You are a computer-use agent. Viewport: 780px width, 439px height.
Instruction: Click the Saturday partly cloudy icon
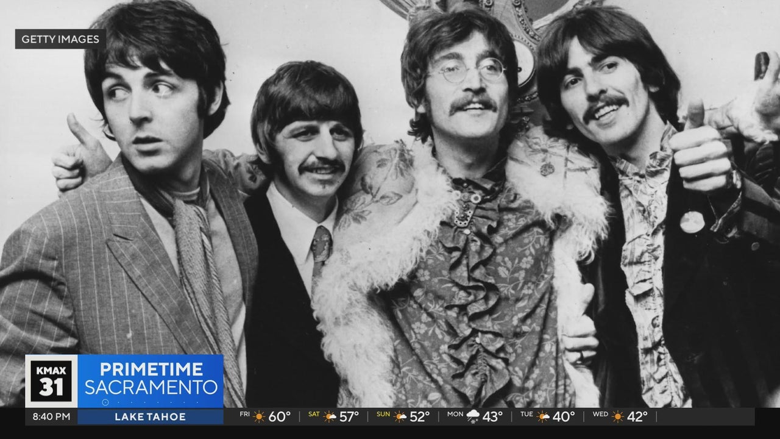(330, 417)
